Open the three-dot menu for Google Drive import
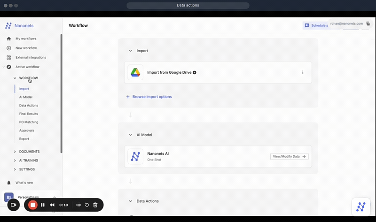This screenshot has width=376, height=222. 303,72
